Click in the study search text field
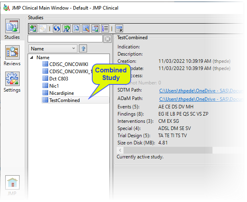This screenshot has height=202, width=247. (65, 39)
